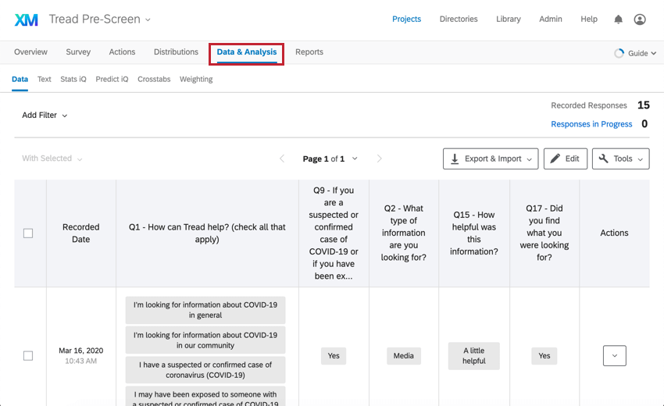Click the Actions column header
664x406 pixels.
tap(614, 233)
